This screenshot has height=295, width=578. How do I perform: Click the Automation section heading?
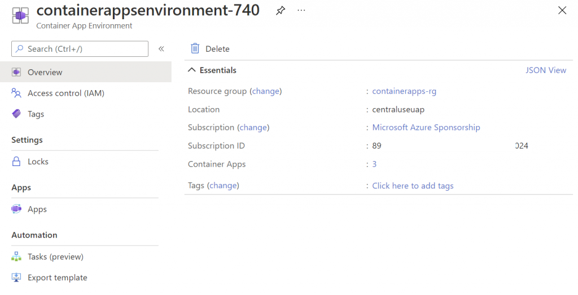click(x=34, y=235)
